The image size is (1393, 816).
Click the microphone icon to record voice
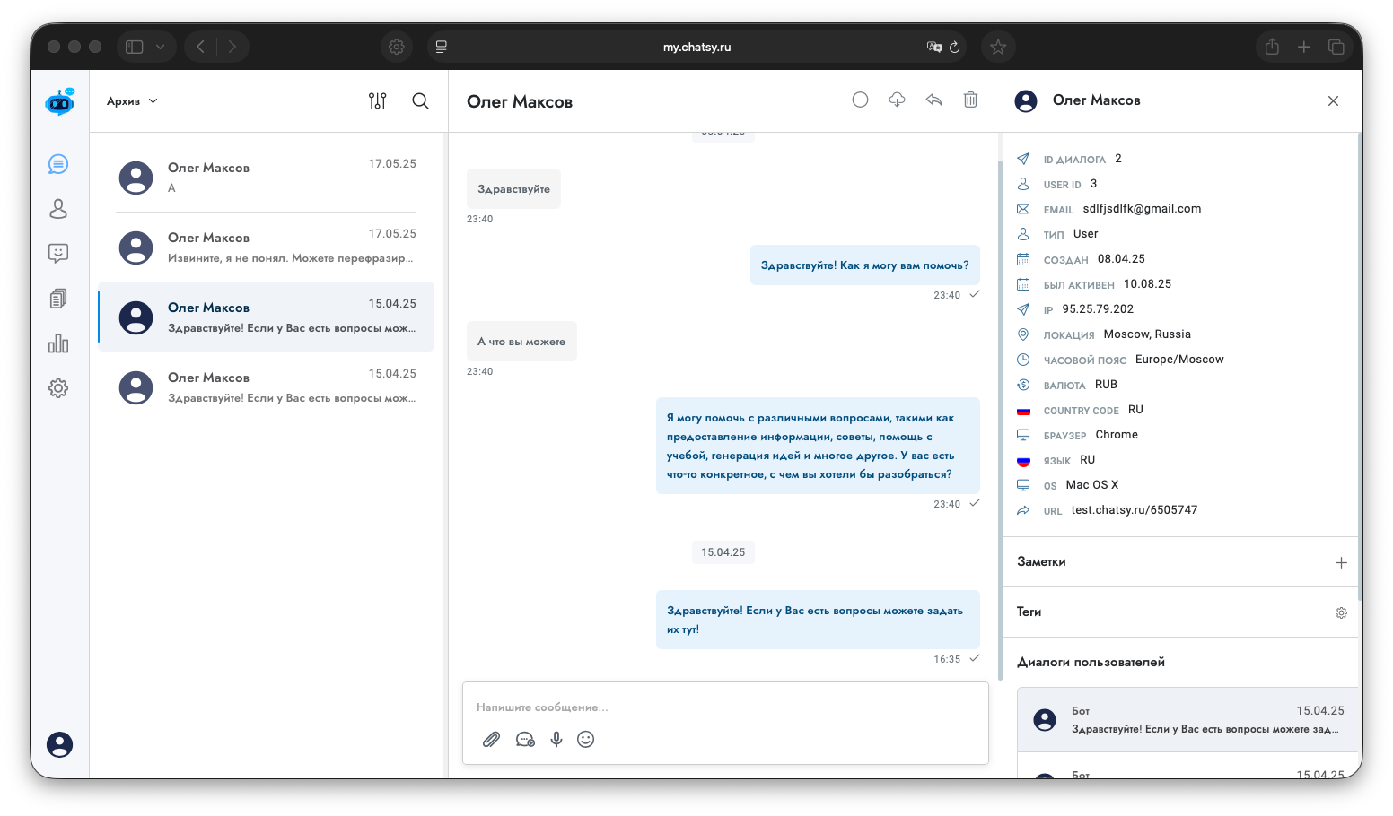tap(556, 739)
